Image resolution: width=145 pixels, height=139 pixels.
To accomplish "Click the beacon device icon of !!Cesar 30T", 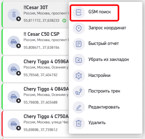I will 14,15.
